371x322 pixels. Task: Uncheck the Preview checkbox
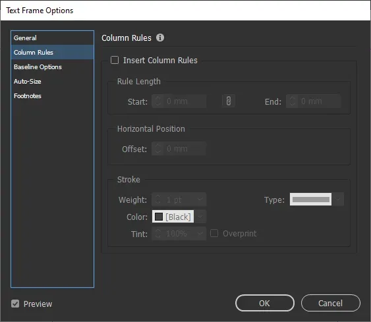(x=15, y=304)
